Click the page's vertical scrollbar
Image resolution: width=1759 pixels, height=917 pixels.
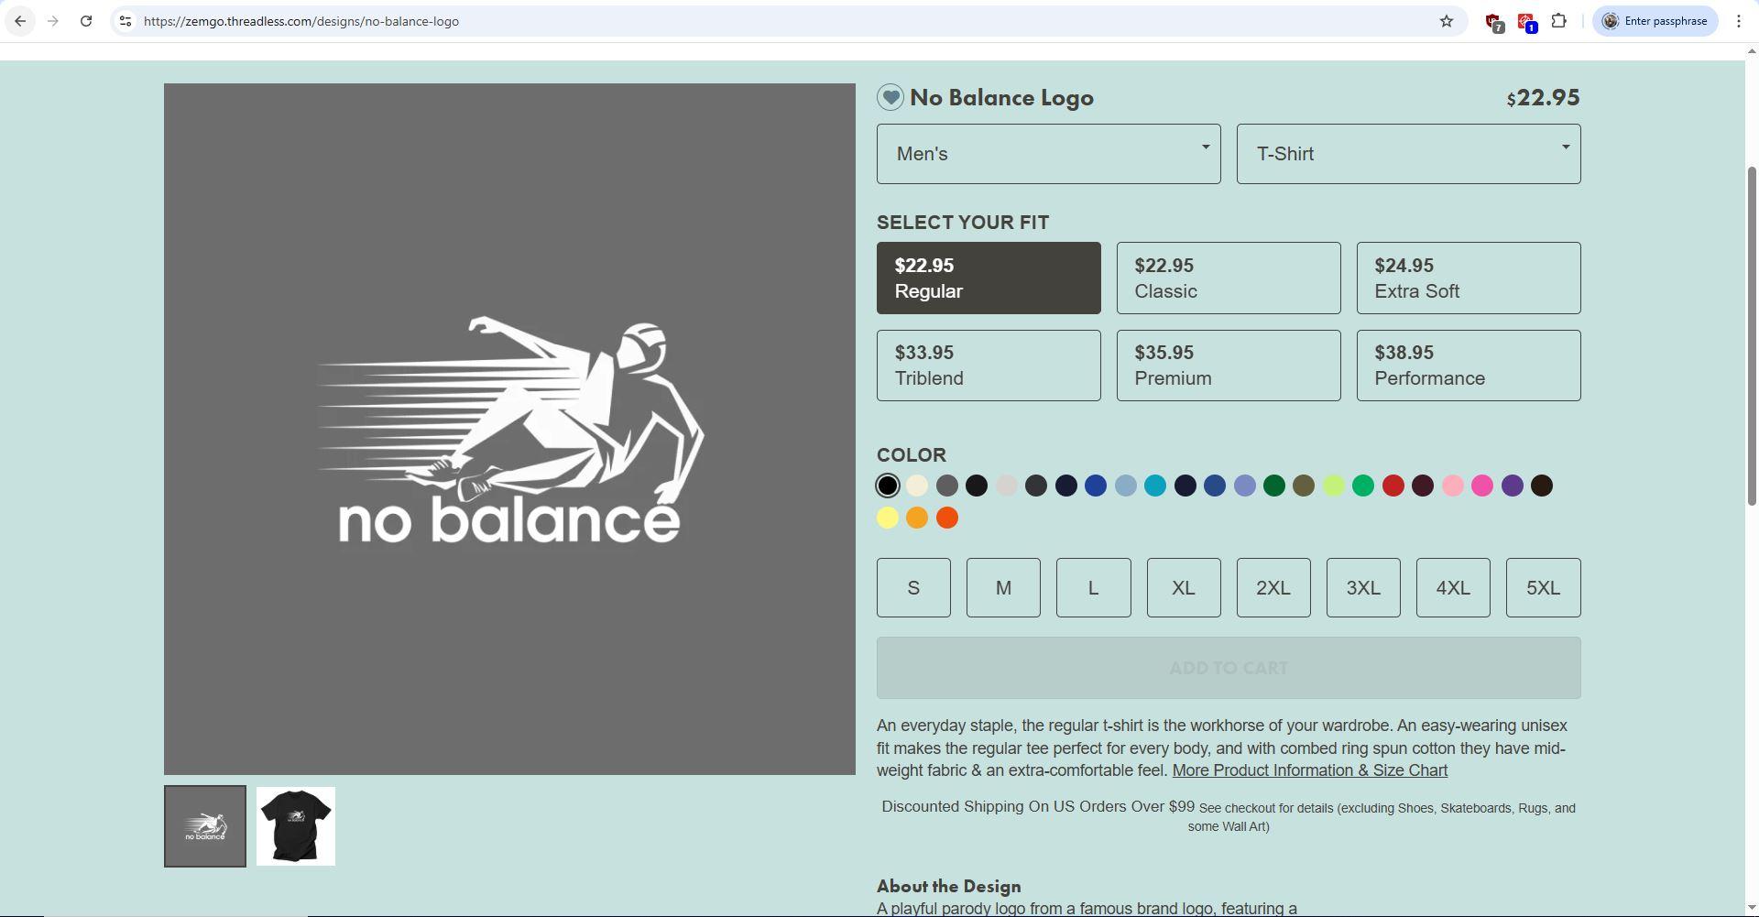(1752, 335)
